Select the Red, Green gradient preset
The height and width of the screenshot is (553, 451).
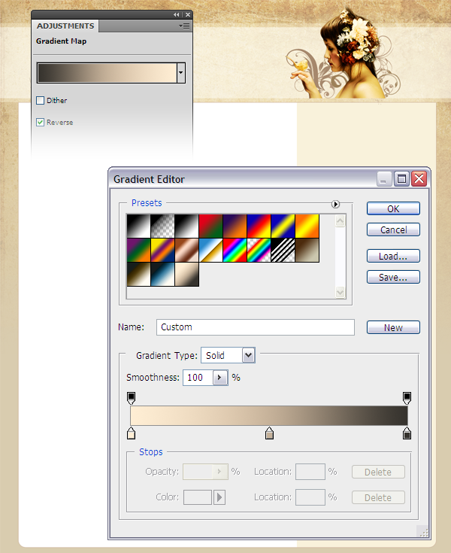[x=210, y=226]
